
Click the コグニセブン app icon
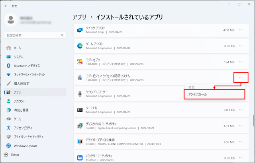pyautogui.click(x=80, y=62)
